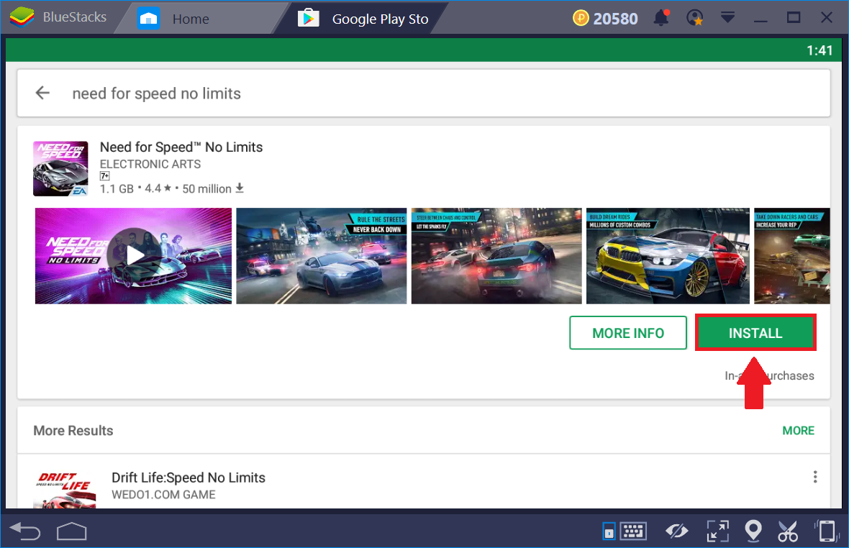The width and height of the screenshot is (849, 548).
Task: Click the Android home button
Action: pos(71,531)
